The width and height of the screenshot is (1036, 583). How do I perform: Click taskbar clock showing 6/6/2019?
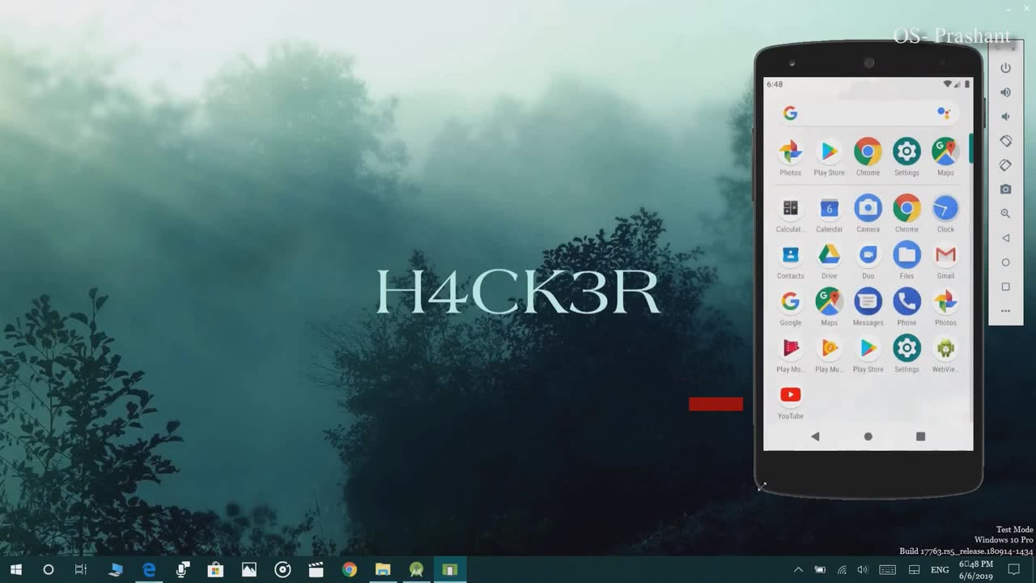[975, 570]
